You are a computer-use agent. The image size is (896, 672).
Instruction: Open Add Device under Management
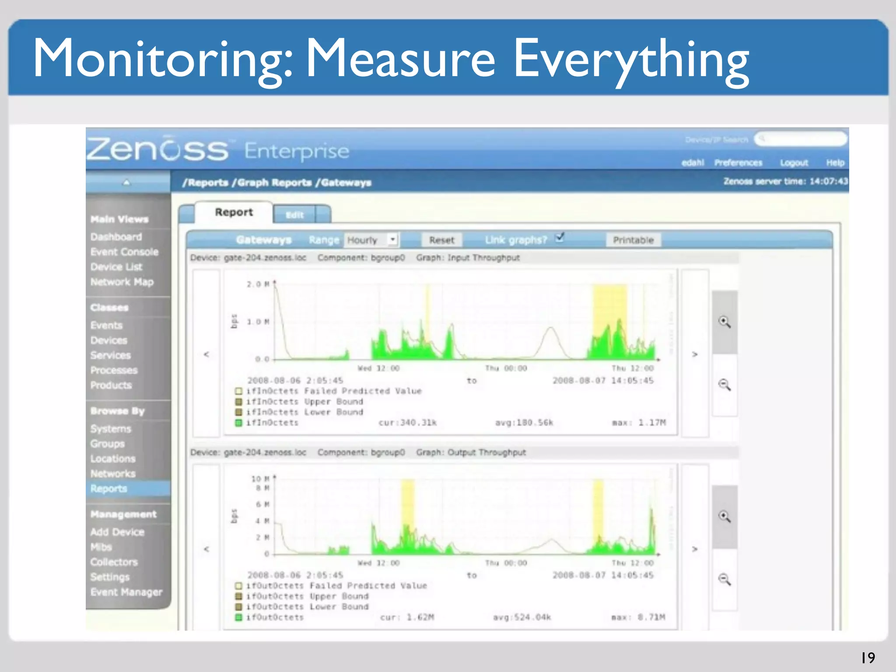117,532
